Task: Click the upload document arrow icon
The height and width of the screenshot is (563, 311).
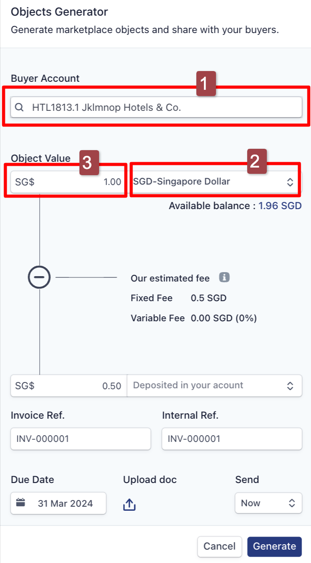Action: point(129,504)
